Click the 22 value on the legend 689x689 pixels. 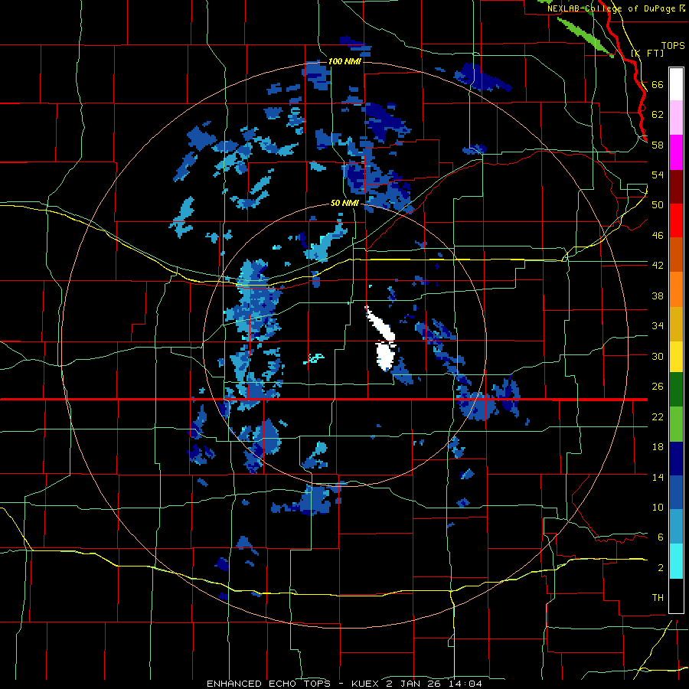(x=658, y=416)
